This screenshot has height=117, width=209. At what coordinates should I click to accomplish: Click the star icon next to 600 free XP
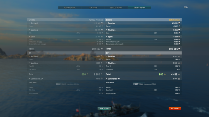click(88, 74)
